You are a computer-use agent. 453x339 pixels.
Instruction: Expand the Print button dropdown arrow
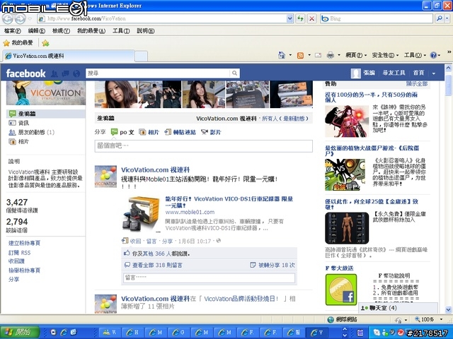click(339, 55)
